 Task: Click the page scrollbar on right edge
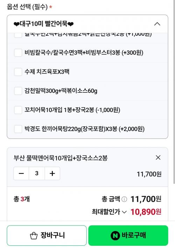pyautogui.click(x=174, y=92)
